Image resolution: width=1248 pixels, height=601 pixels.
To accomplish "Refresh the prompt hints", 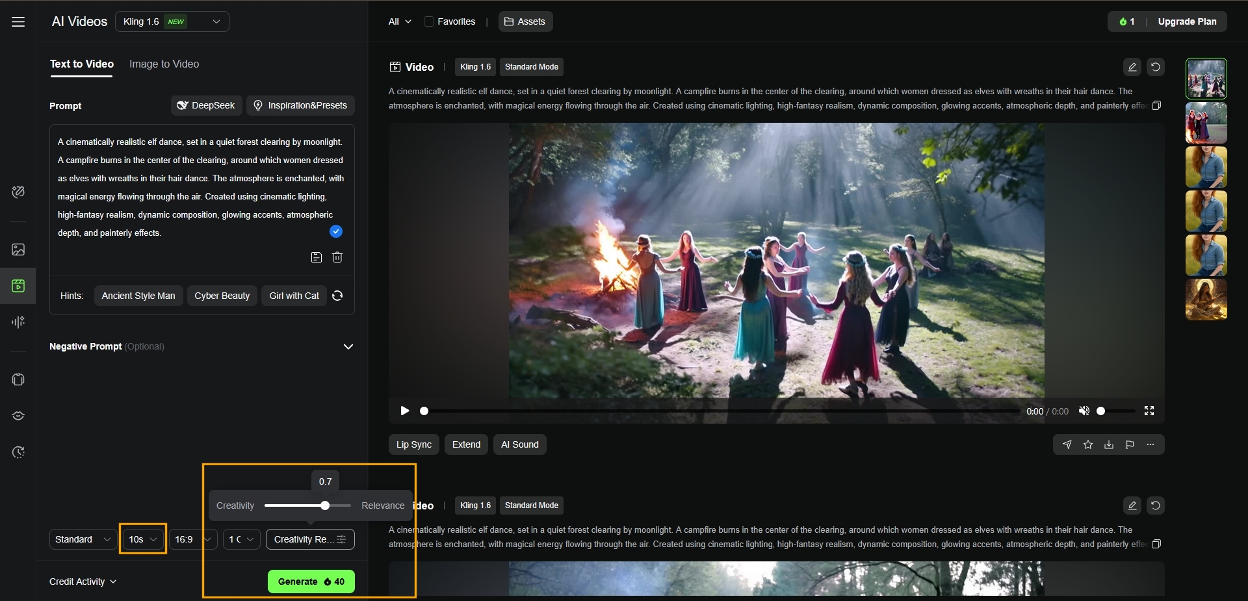I will pyautogui.click(x=337, y=296).
